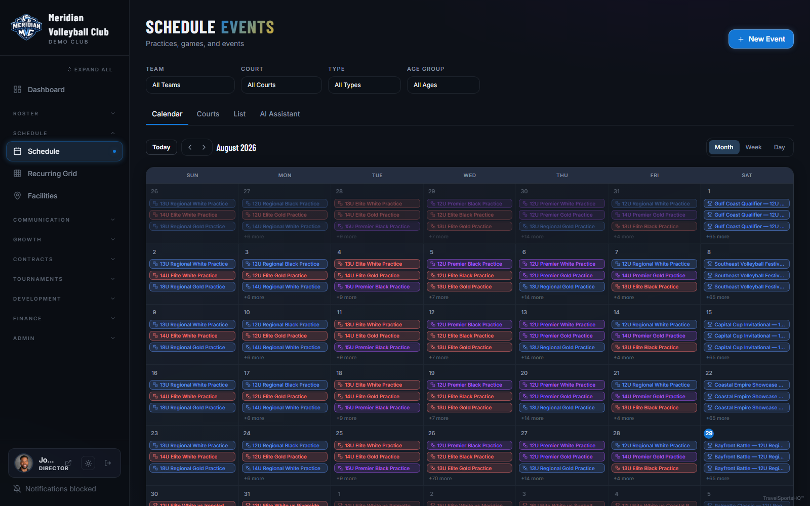Show +14 more events on August 13

(533, 358)
